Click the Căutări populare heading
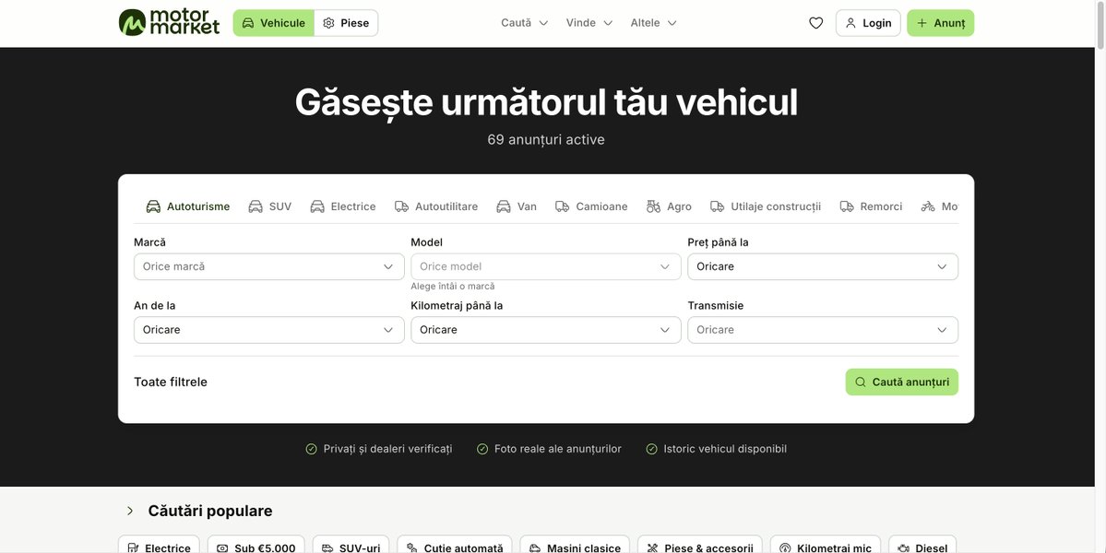Viewport: 1106px width, 553px height. pyautogui.click(x=210, y=511)
